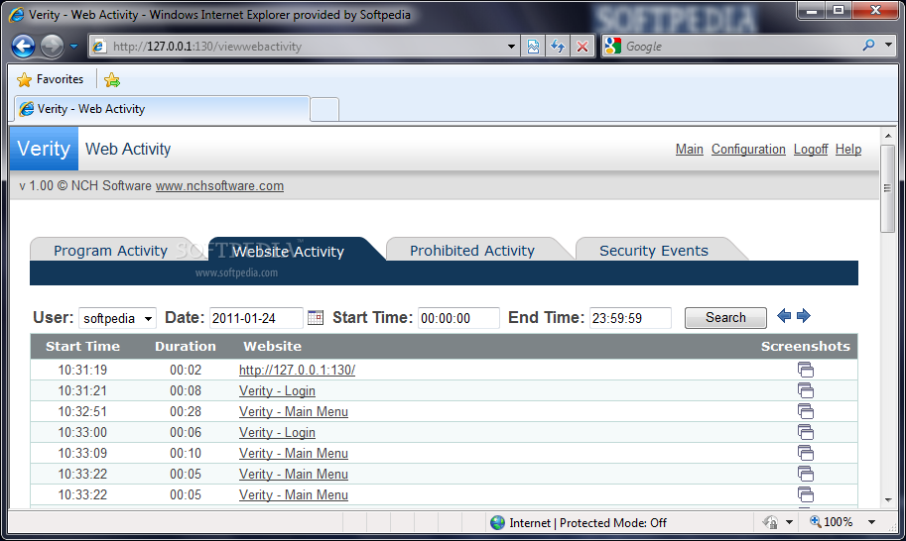Open the Security Events tab

point(654,251)
